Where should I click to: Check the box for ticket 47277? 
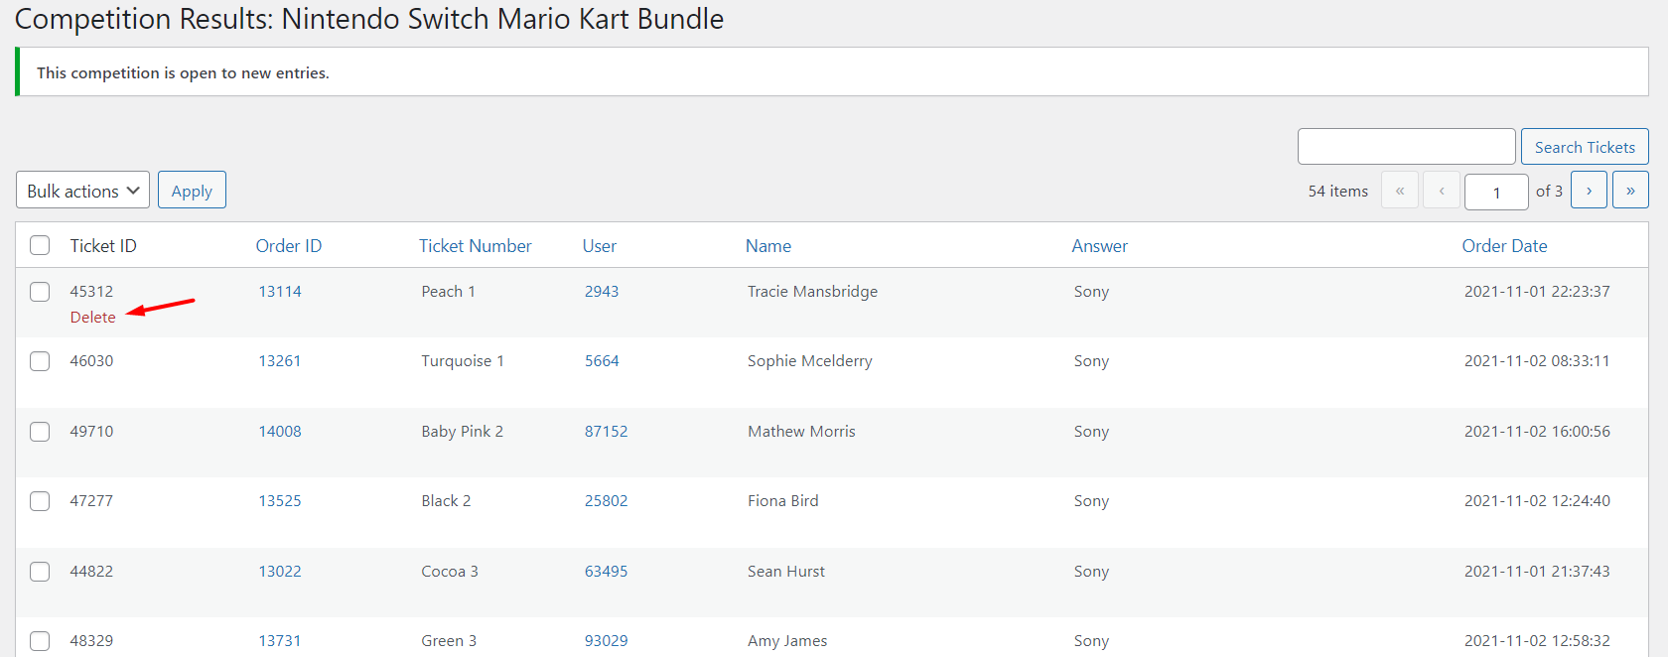click(x=40, y=501)
